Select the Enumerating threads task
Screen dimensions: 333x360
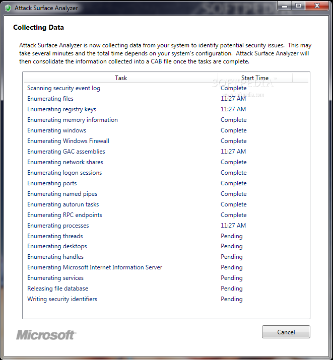tap(166, 236)
